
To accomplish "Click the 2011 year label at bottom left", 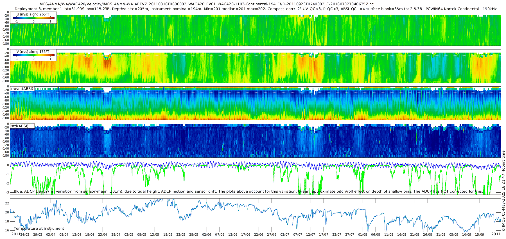I will [16, 234].
